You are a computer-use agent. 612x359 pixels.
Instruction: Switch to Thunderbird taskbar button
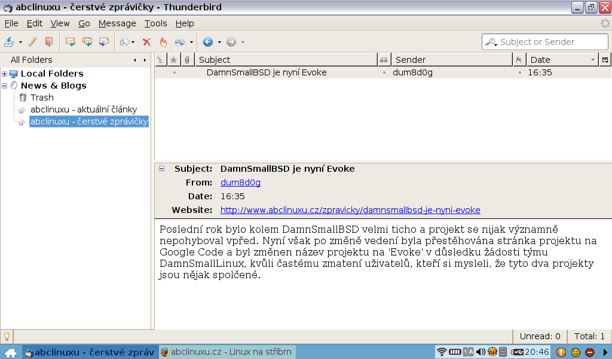[90, 352]
